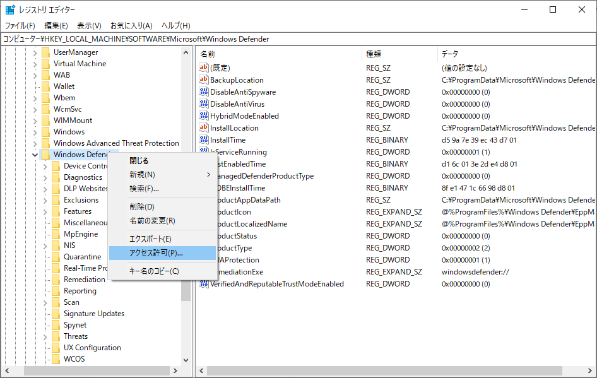The height and width of the screenshot is (378, 597).
Task: Choose 名前の変更(R) in the context menu
Action: tap(162, 221)
